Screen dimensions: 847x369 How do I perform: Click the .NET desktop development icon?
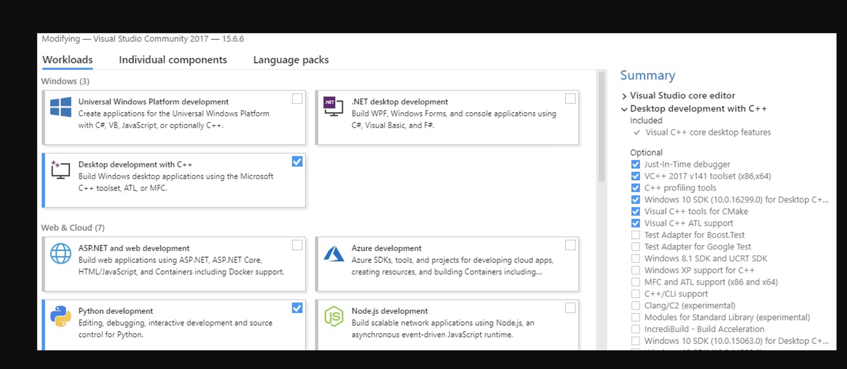333,107
